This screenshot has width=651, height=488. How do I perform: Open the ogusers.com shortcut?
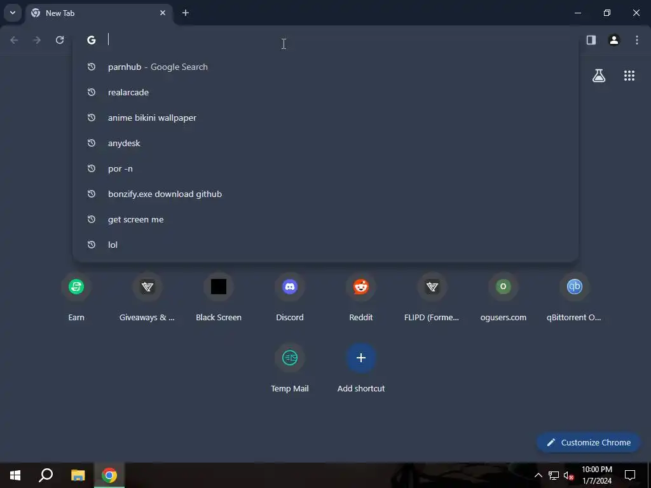pos(504,297)
